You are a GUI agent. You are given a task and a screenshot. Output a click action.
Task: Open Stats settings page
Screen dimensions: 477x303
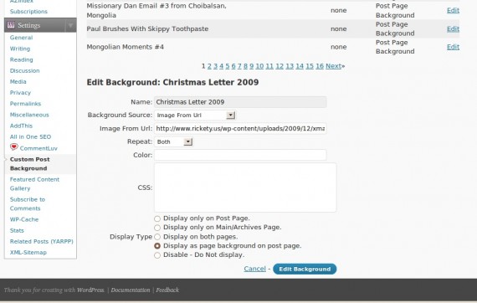17,230
